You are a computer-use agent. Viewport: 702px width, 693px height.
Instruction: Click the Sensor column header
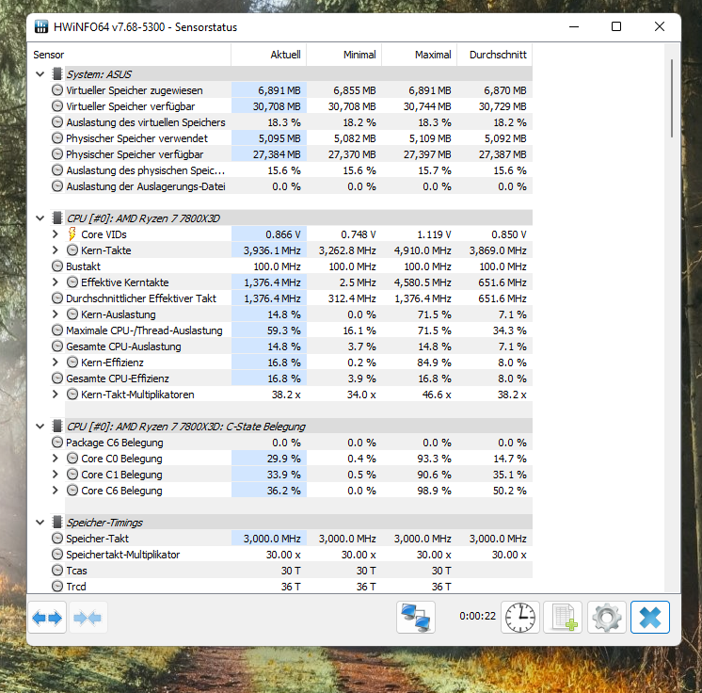click(129, 55)
